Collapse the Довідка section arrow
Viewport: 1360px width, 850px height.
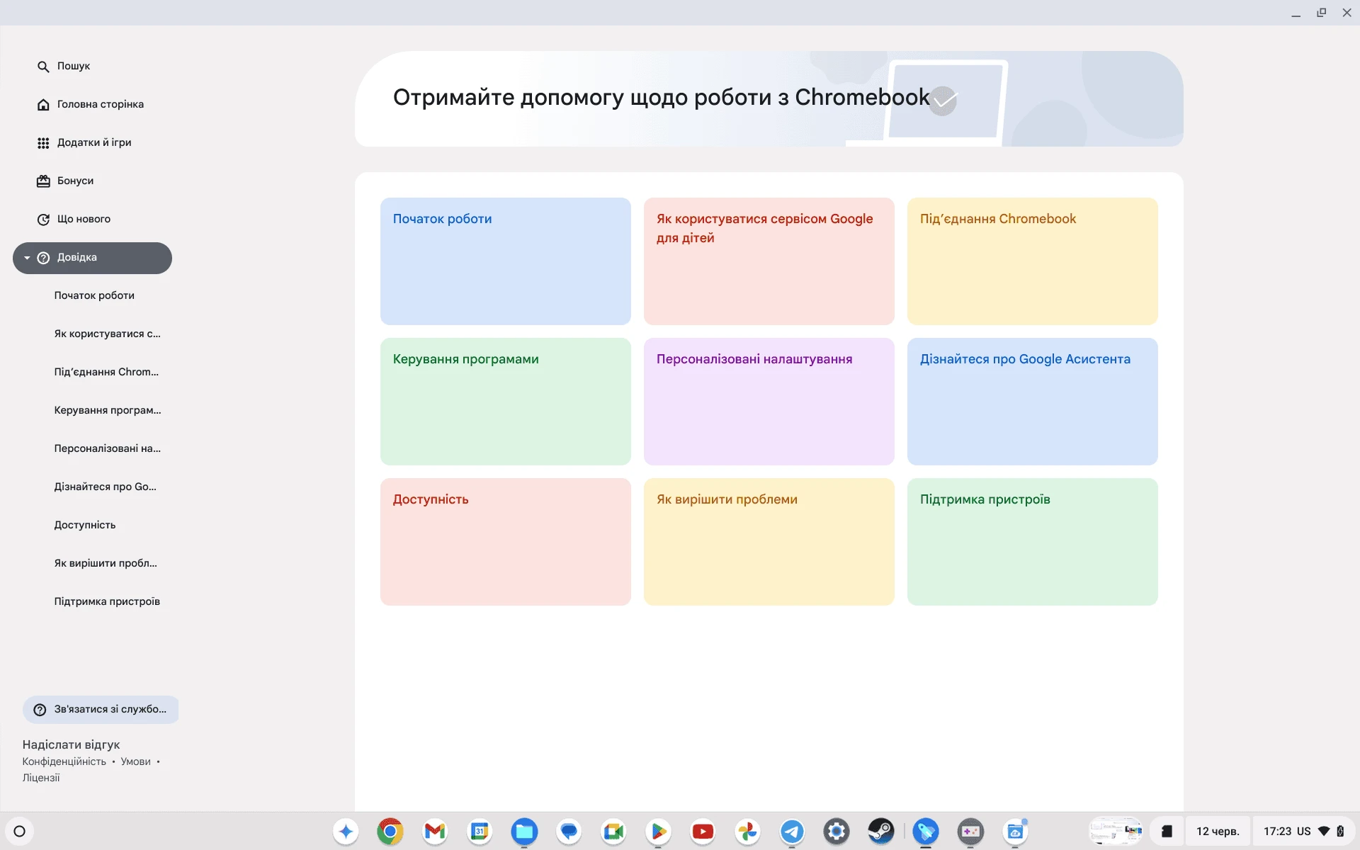coord(27,258)
